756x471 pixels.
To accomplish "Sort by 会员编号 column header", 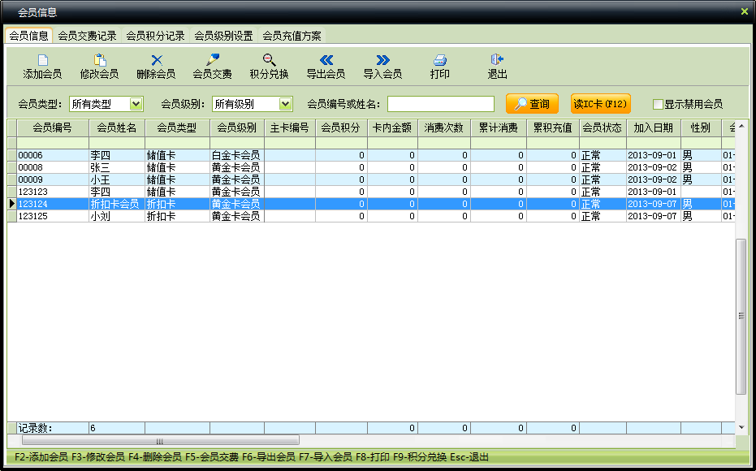I will pyautogui.click(x=53, y=127).
